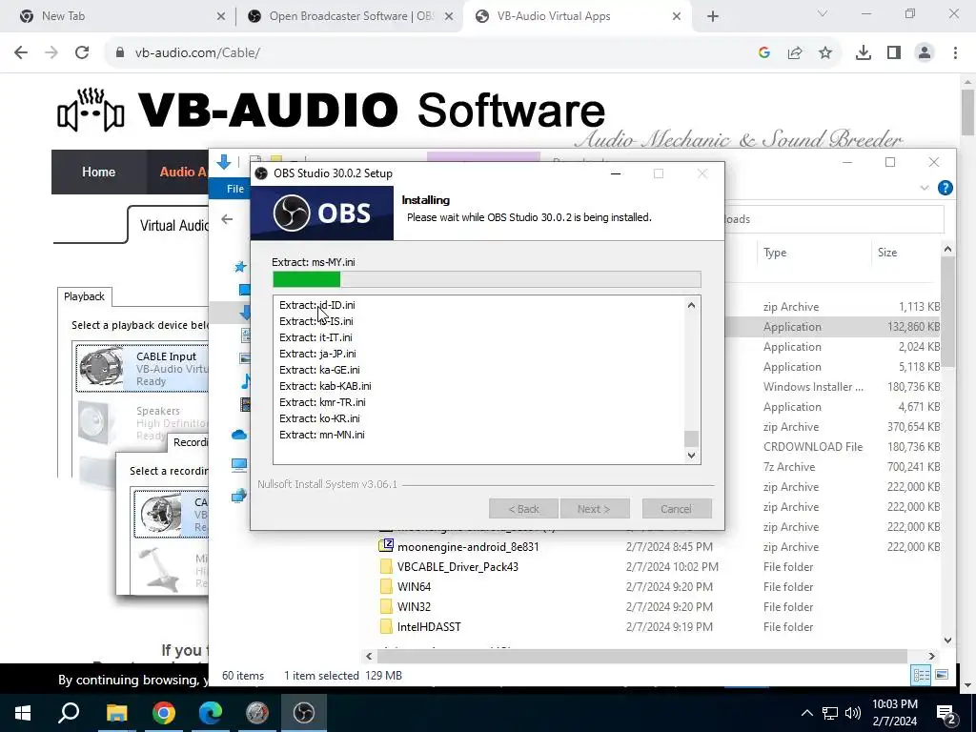Open network icon in system tray

[x=830, y=713]
